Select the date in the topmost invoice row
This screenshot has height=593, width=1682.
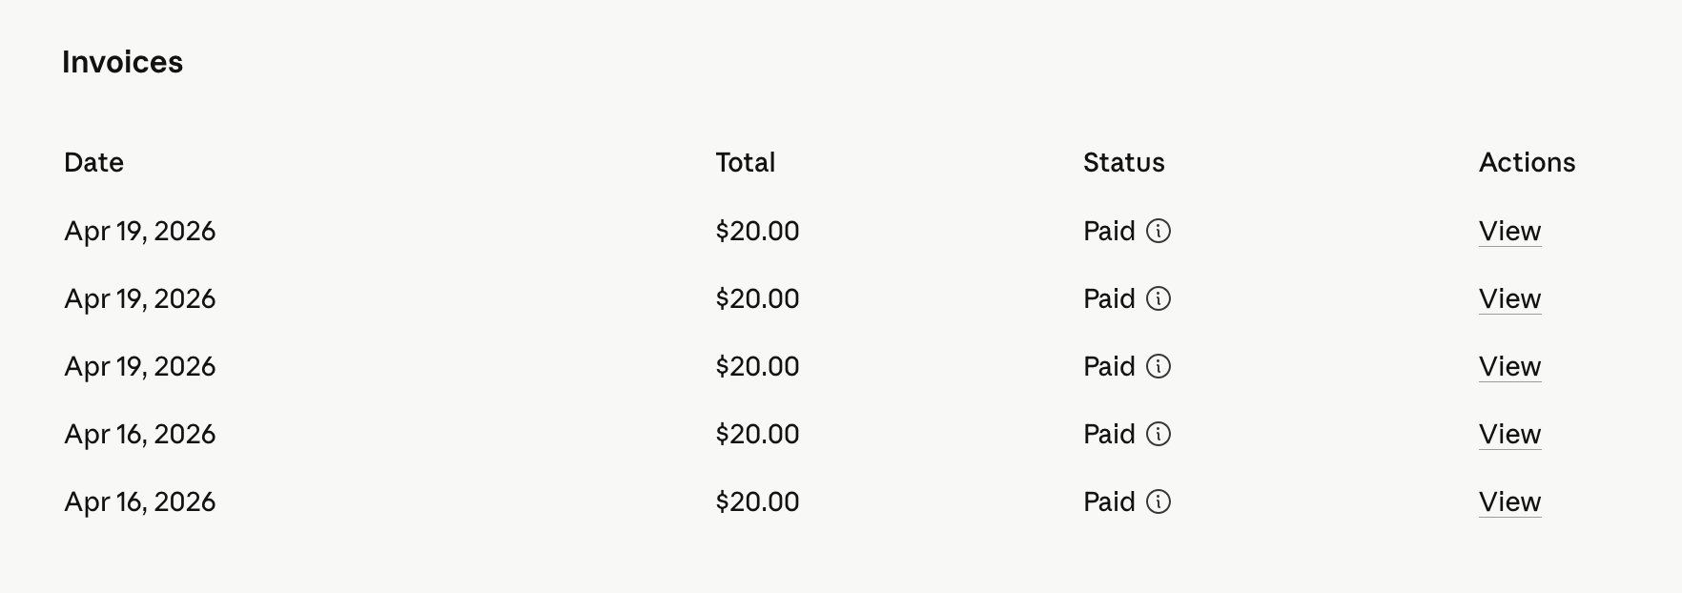click(x=139, y=232)
